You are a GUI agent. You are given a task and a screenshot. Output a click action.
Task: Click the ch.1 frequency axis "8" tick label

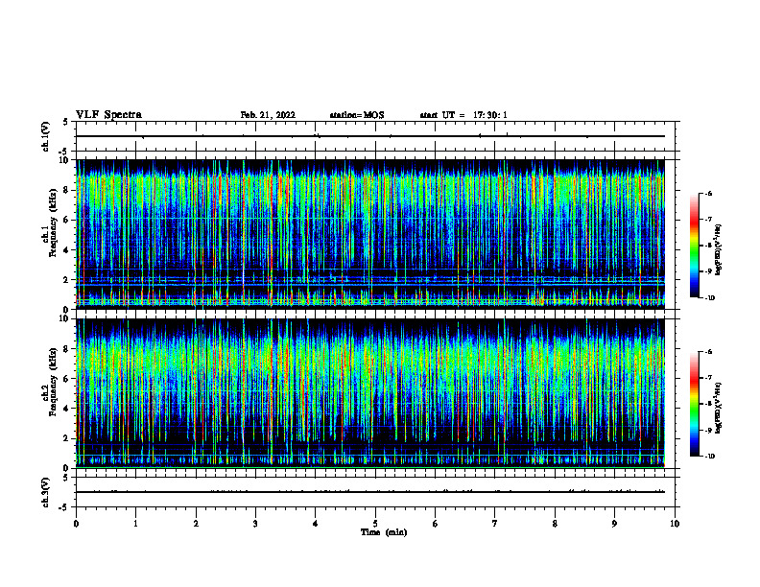[x=67, y=190]
